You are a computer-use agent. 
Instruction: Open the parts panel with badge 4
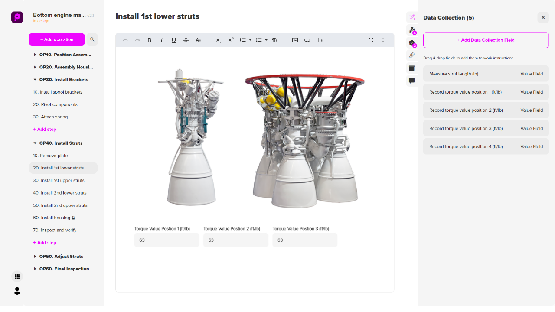(411, 30)
